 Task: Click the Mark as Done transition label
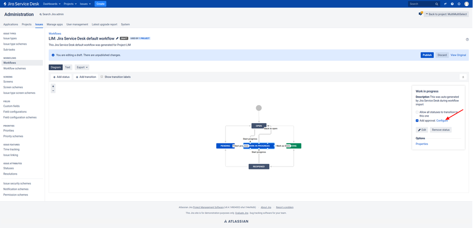click(x=283, y=146)
